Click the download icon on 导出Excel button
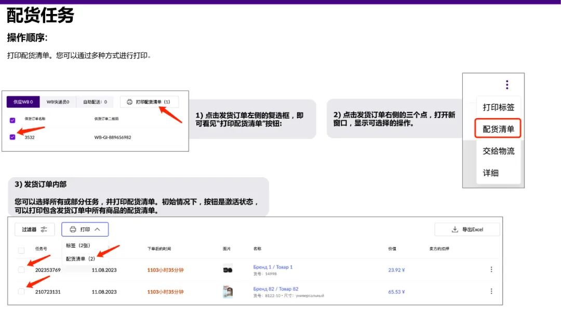This screenshot has width=561, height=315. pyautogui.click(x=455, y=229)
